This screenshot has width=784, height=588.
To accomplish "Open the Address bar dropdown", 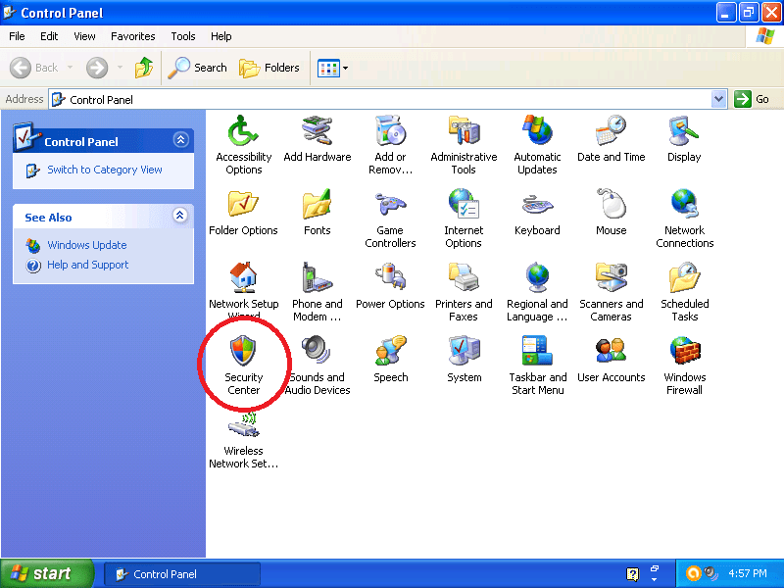I will 720,99.
